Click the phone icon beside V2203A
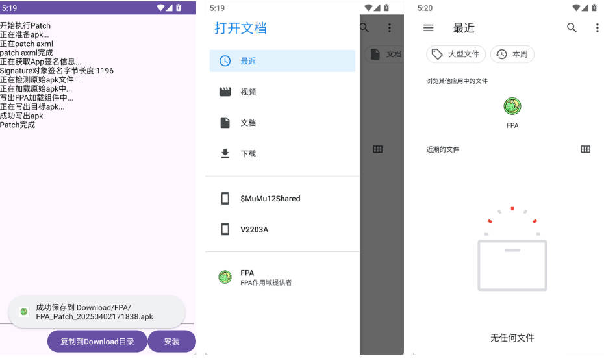Image resolution: width=604 pixels, height=363 pixels. click(x=225, y=229)
